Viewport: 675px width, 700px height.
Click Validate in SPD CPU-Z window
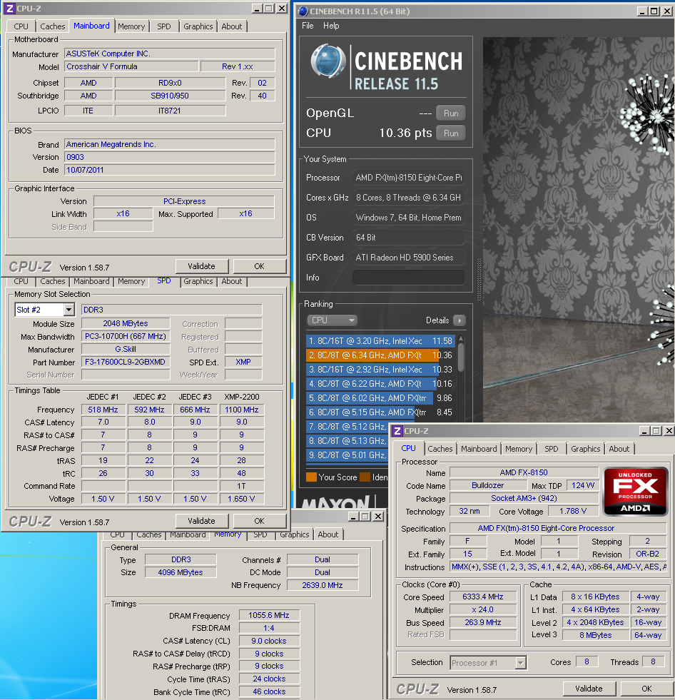click(x=201, y=521)
